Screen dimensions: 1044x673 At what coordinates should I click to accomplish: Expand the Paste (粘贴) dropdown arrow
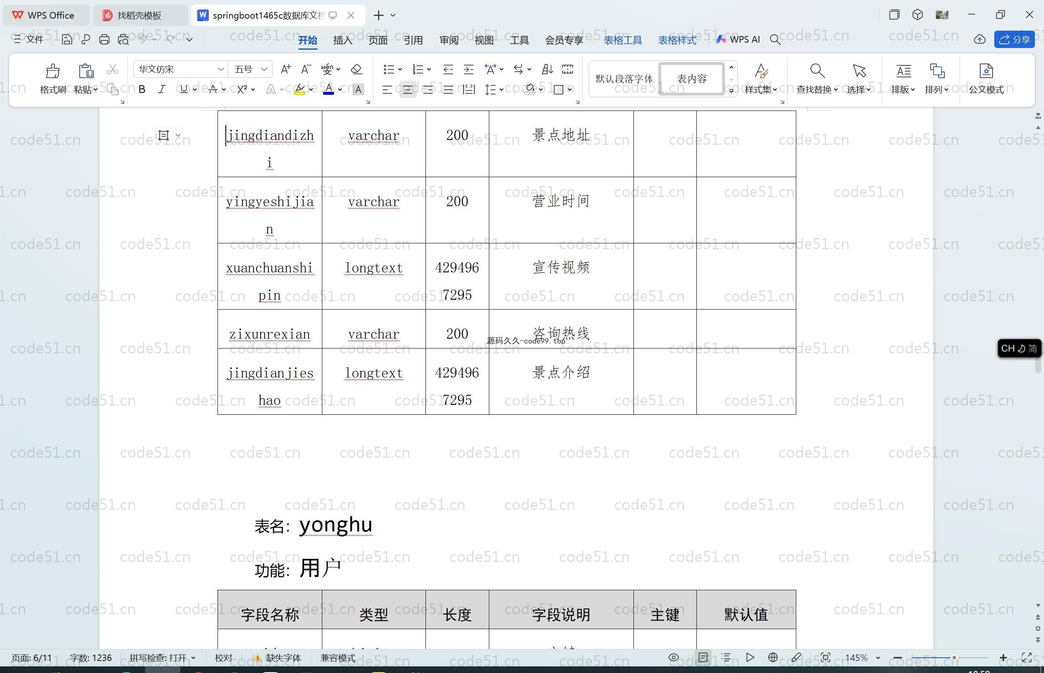[x=95, y=89]
